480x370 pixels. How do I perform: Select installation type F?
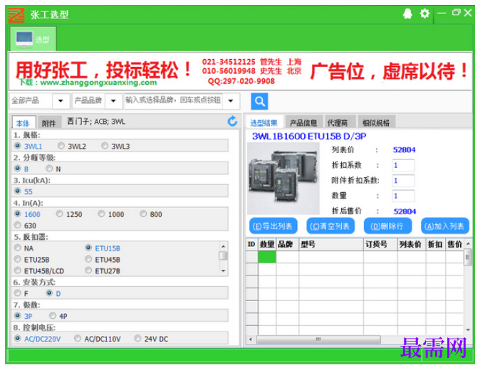(18, 293)
